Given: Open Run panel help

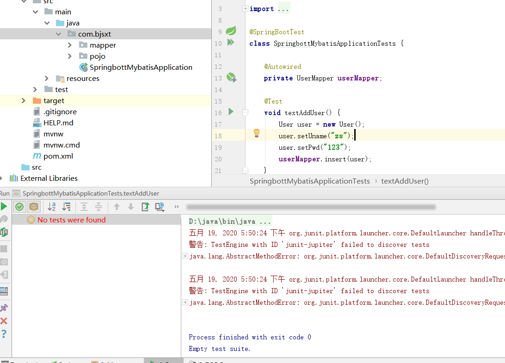Looking at the screenshot, I should pos(4,334).
